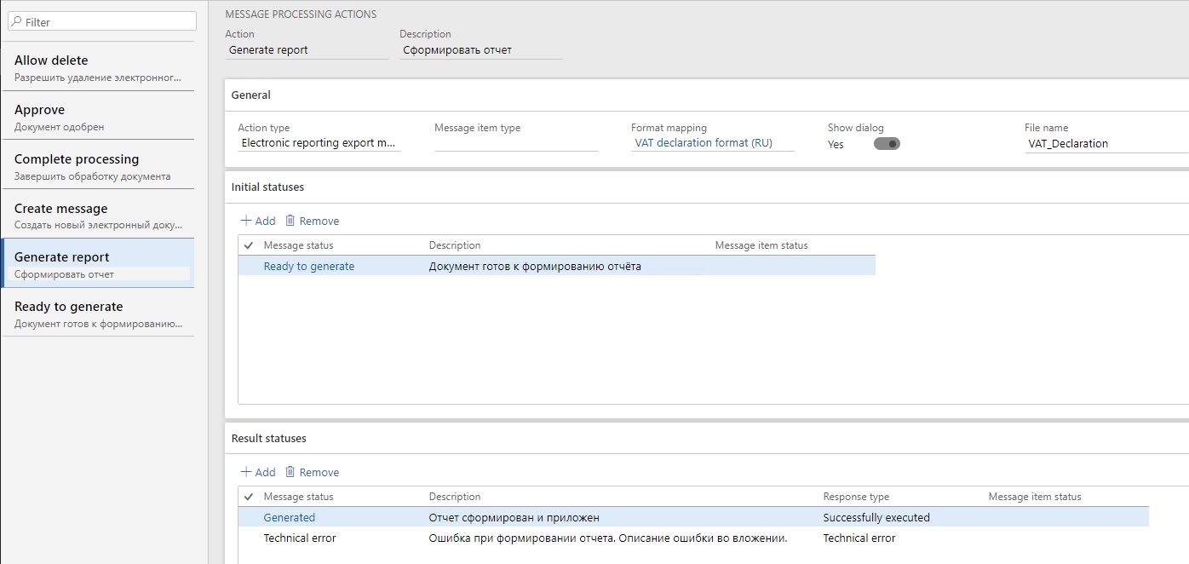Open the Response type selector for Generated row
This screenshot has width=1189, height=564.
point(876,517)
